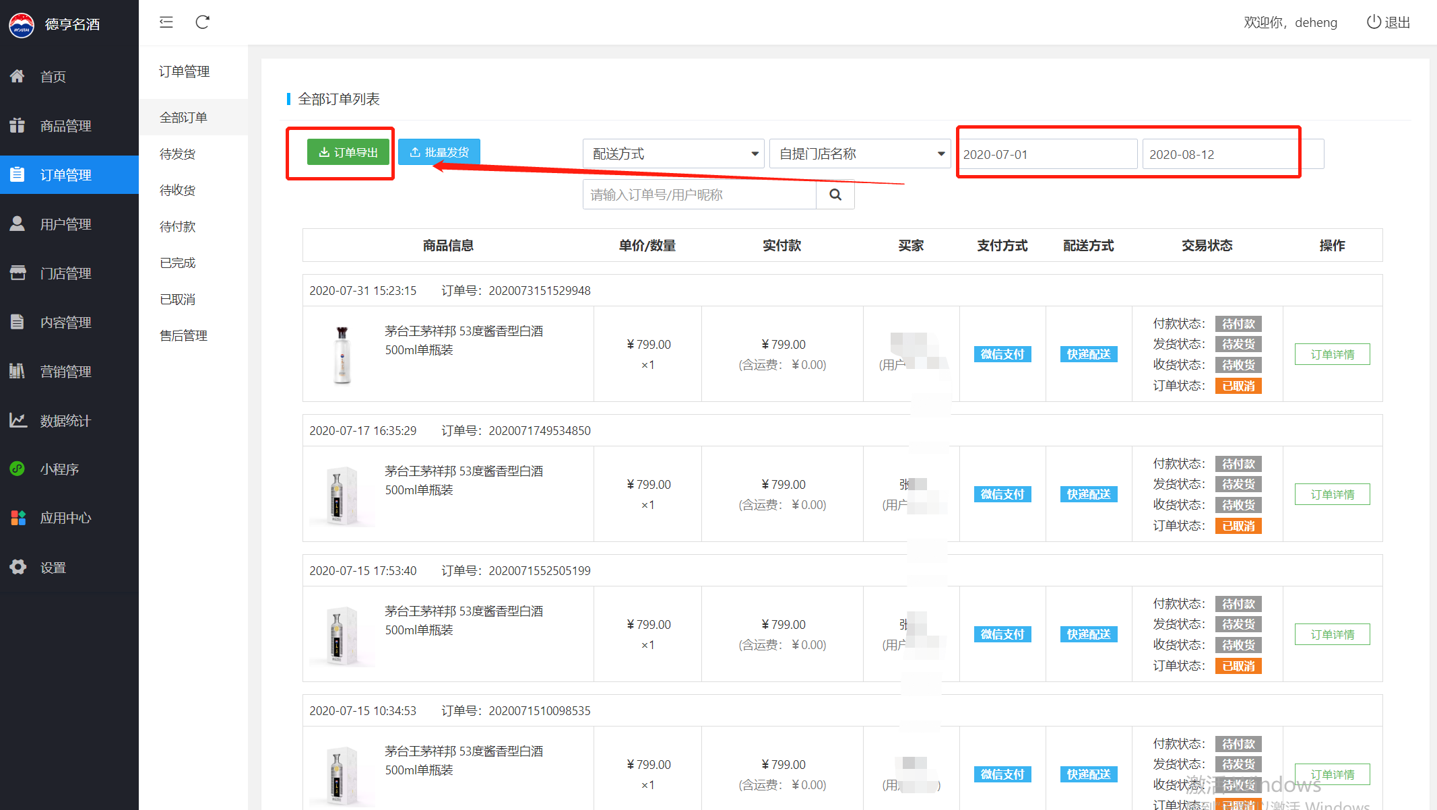Select 待收货 in the order submenu

tap(193, 190)
